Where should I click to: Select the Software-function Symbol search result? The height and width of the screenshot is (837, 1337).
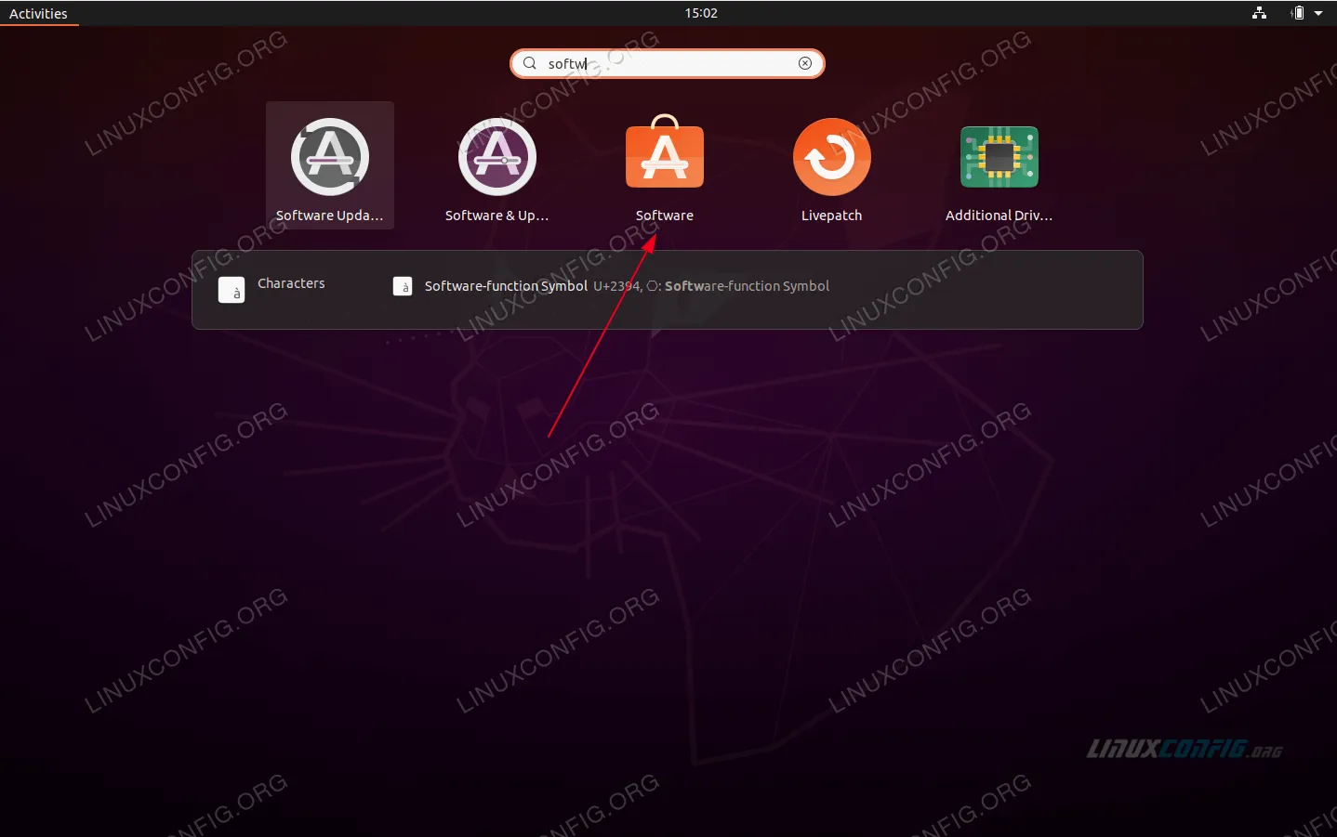(x=506, y=285)
